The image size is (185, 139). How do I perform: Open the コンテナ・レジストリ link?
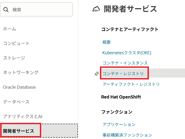pos(123,74)
